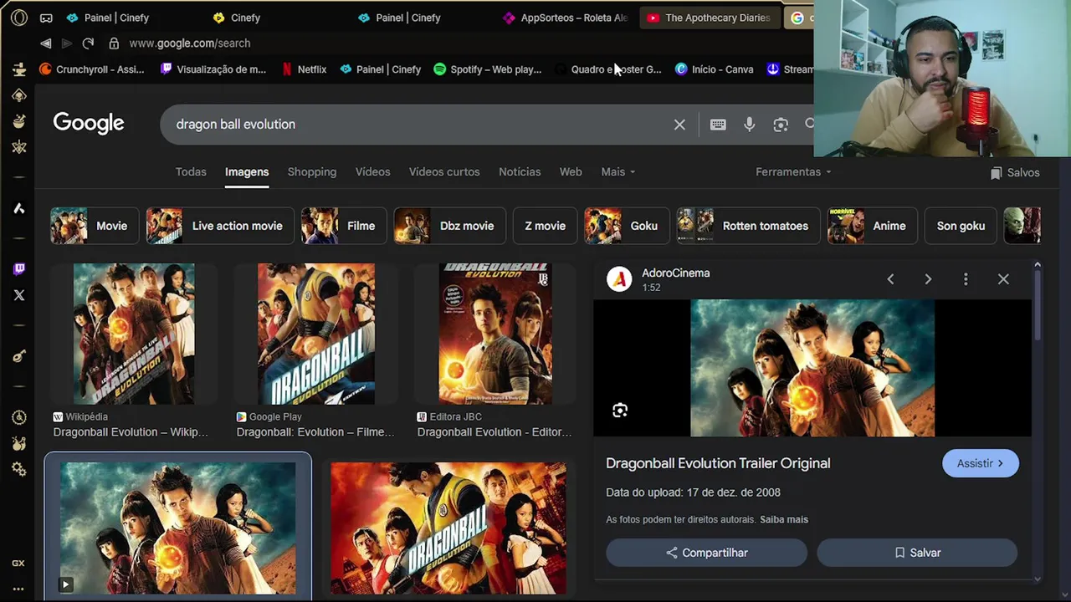The image size is (1071, 602).
Task: Go back with the browser back arrow
Action: (x=46, y=43)
